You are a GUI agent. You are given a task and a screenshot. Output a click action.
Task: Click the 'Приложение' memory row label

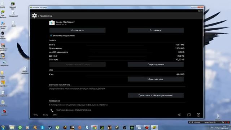click(55, 48)
